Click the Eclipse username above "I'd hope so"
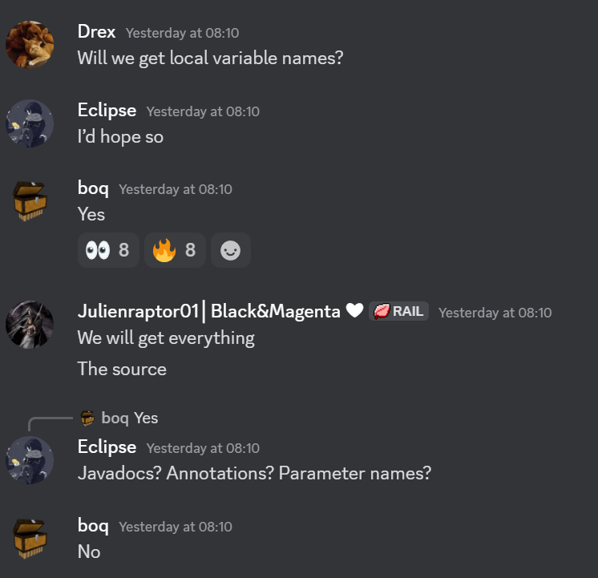 tap(107, 111)
